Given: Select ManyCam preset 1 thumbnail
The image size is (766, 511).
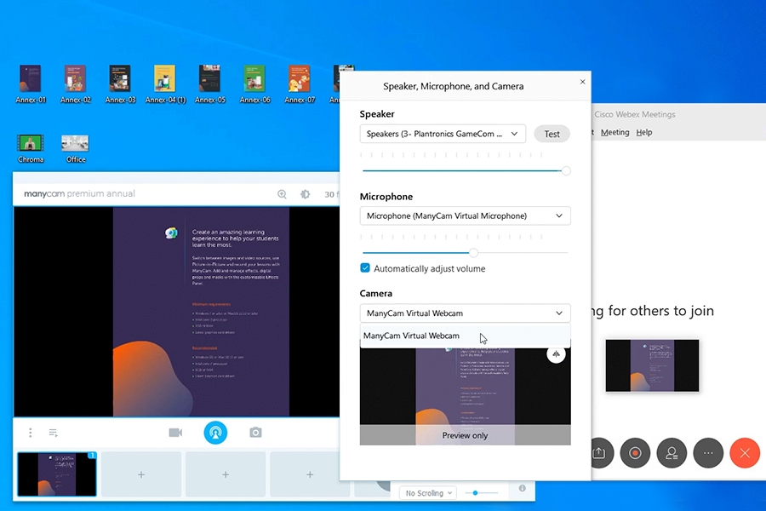Looking at the screenshot, I should pyautogui.click(x=57, y=474).
